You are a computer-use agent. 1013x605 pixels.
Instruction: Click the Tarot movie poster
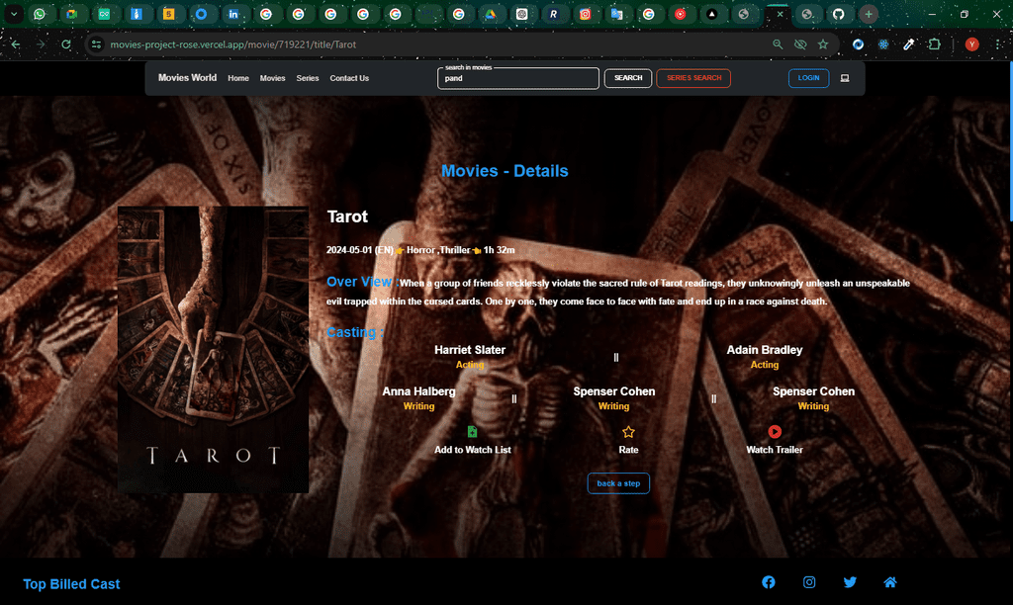214,349
